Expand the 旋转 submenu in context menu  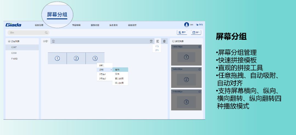tap(105, 70)
